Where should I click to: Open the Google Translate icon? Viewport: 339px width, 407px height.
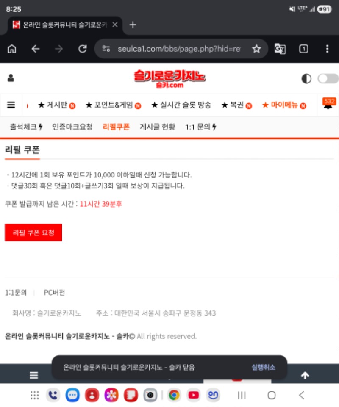(x=280, y=49)
